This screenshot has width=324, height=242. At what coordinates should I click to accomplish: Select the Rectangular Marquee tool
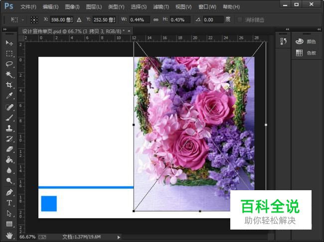point(9,54)
